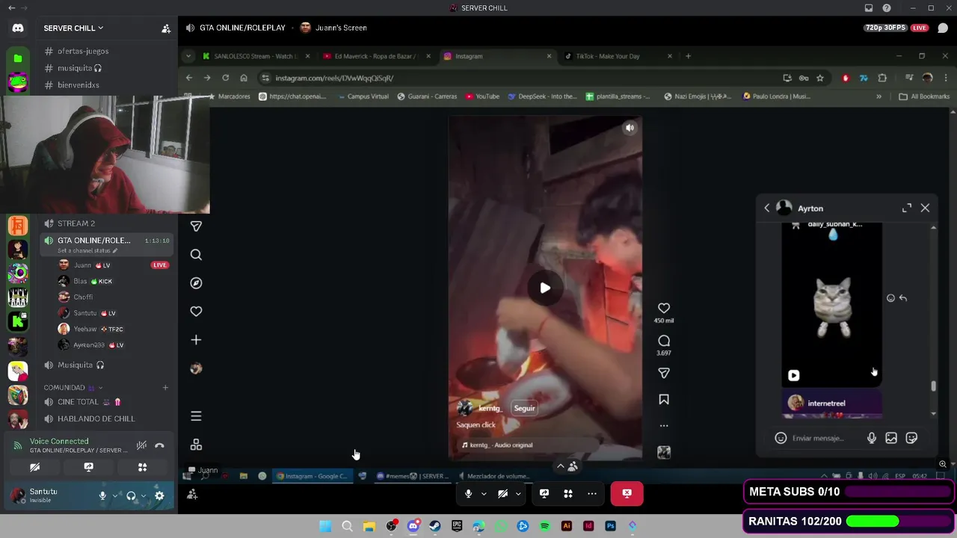The height and width of the screenshot is (538, 957).
Task: Open All Bookmarks folder
Action: (x=924, y=96)
